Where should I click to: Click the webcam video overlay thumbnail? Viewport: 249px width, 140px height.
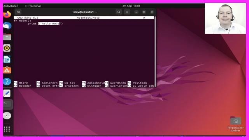[225, 18]
